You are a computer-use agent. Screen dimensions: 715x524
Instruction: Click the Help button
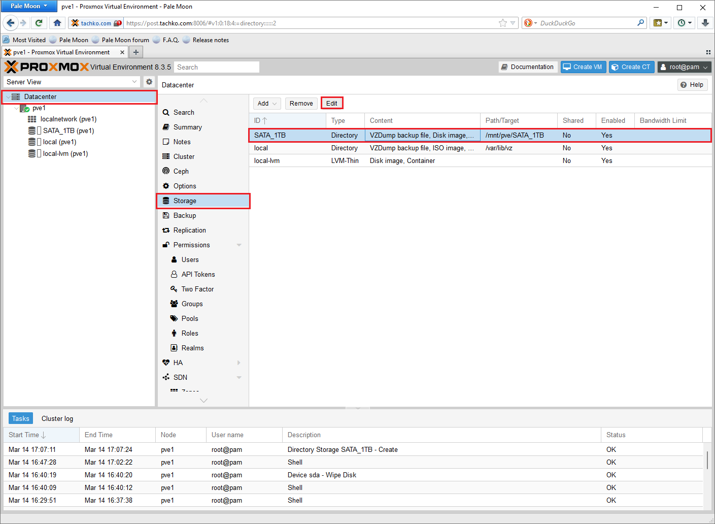pos(692,85)
